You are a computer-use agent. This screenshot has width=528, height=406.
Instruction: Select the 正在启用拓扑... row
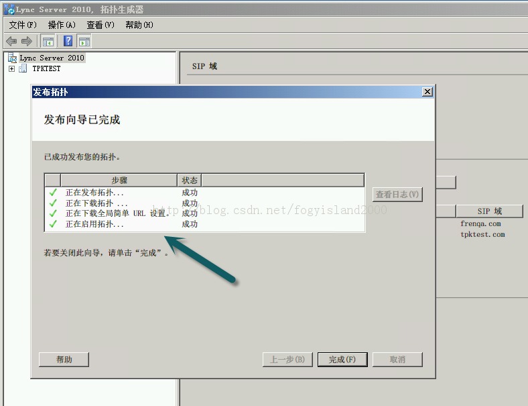coord(204,224)
